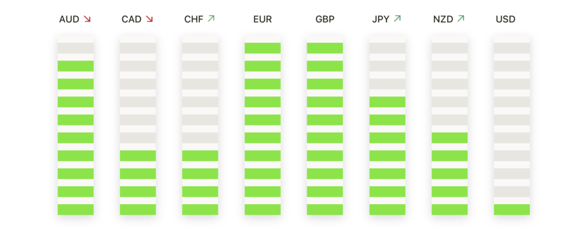Click the only green bar in USD column
587x235 pixels.
pyautogui.click(x=512, y=210)
